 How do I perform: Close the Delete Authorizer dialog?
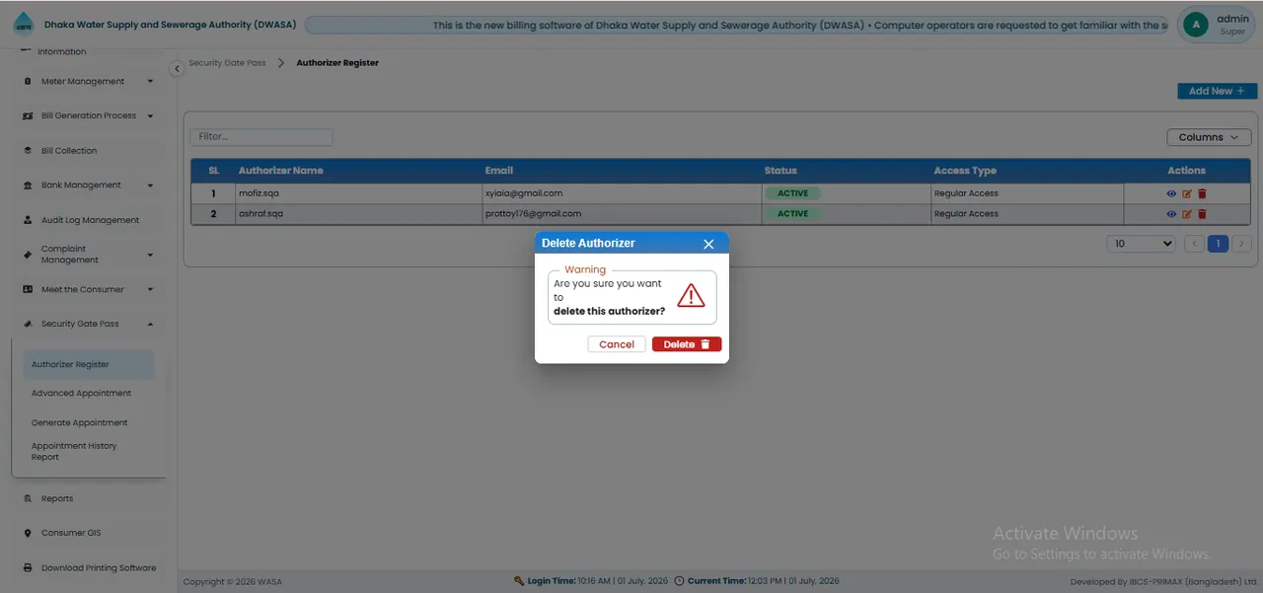[x=708, y=244]
